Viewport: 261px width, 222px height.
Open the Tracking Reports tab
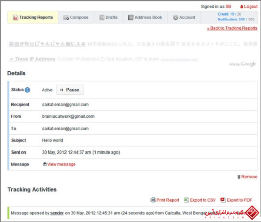(x=33, y=17)
